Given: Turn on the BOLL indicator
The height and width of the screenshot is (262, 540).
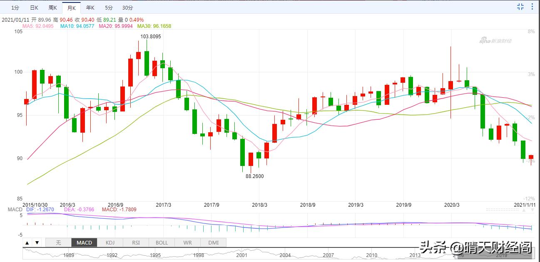Looking at the screenshot, I should pyautogui.click(x=162, y=242).
